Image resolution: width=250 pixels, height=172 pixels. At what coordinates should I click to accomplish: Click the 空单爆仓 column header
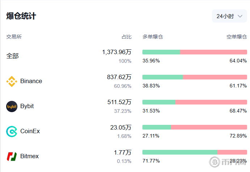coord(237,37)
